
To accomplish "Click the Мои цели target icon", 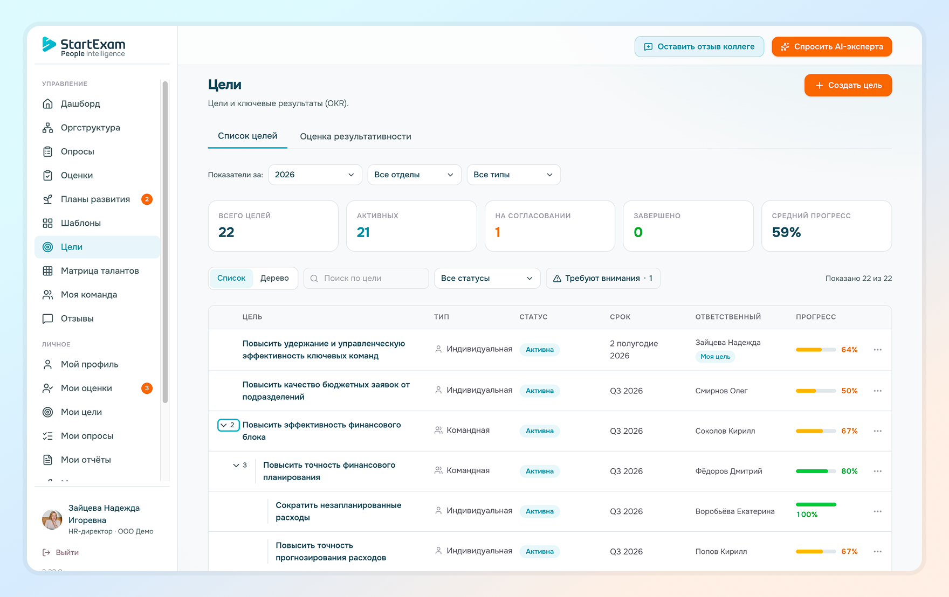I will click(x=48, y=412).
